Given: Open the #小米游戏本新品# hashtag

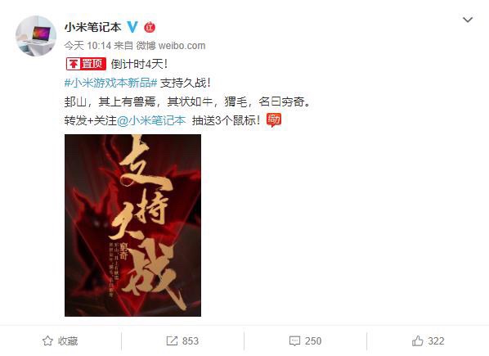Looking at the screenshot, I should [x=110, y=83].
